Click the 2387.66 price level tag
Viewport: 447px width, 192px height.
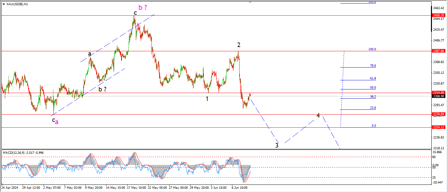(x=438, y=51)
